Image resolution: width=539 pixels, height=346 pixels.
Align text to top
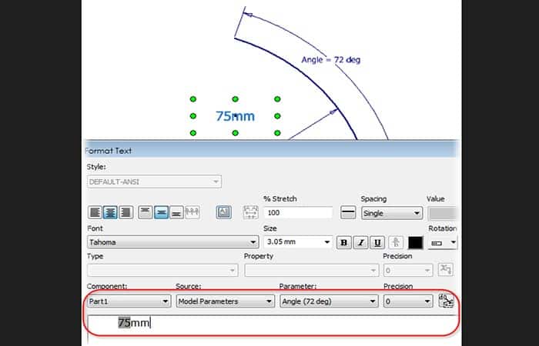146,212
